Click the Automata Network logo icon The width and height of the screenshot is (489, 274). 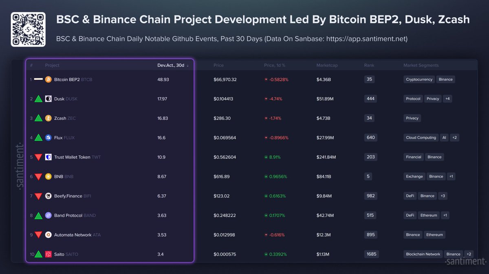click(48, 235)
